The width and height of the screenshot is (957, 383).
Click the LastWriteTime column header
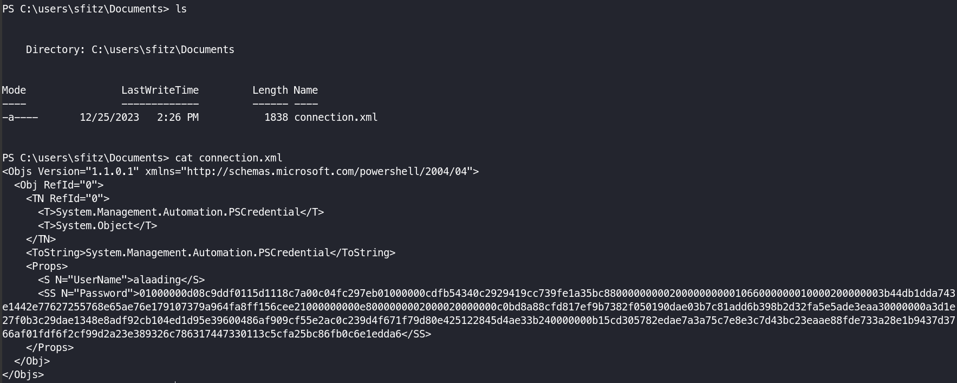point(160,90)
